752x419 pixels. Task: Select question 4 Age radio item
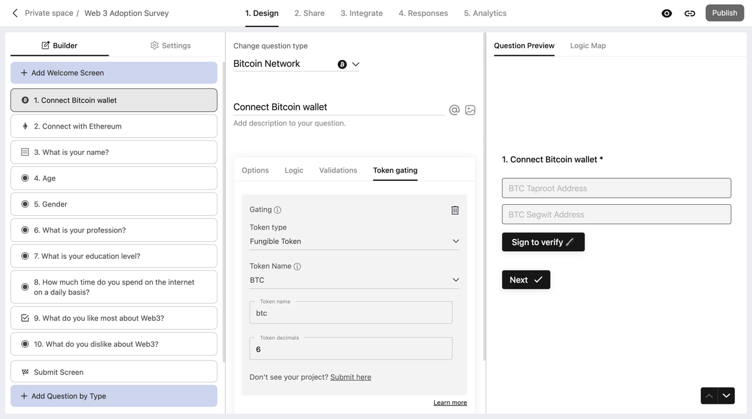click(x=24, y=178)
